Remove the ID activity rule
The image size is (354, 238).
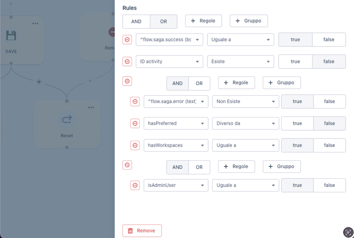pyautogui.click(x=127, y=62)
